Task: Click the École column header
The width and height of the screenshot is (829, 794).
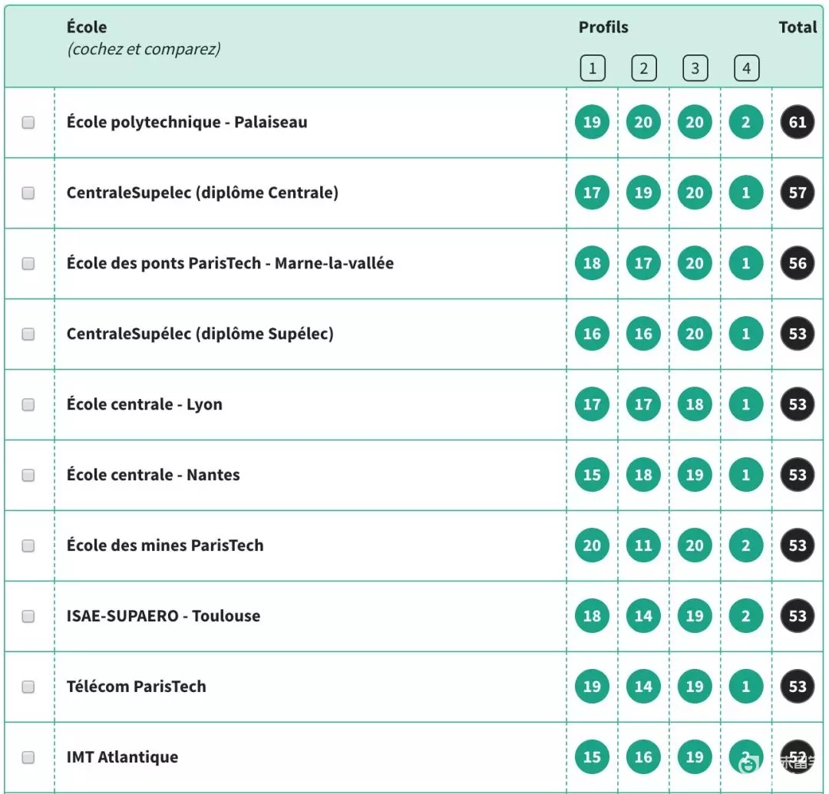Action: (87, 27)
